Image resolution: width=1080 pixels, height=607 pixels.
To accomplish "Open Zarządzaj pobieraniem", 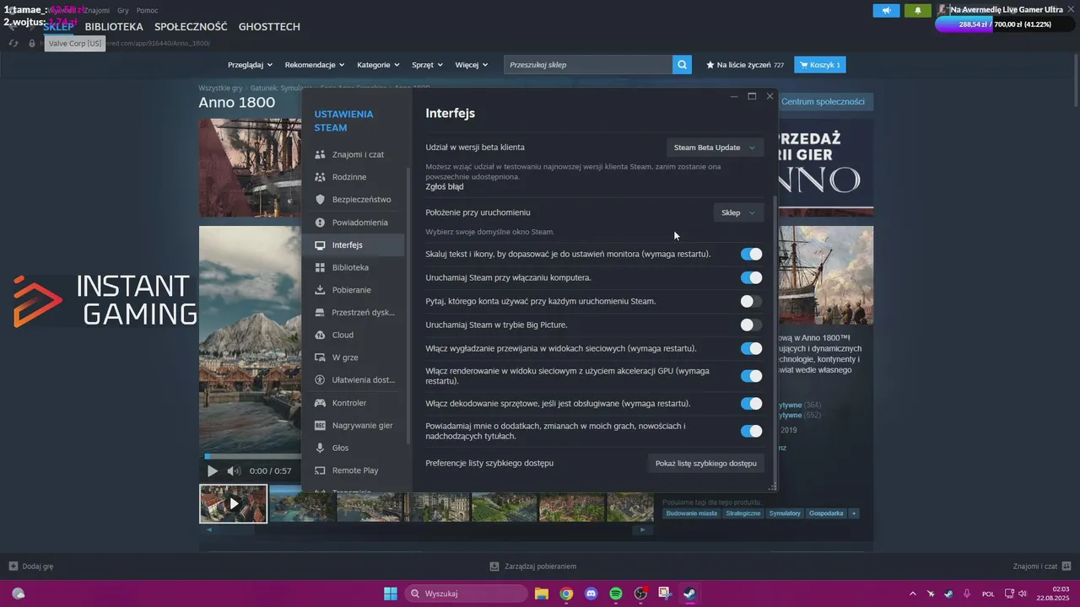I will point(533,567).
